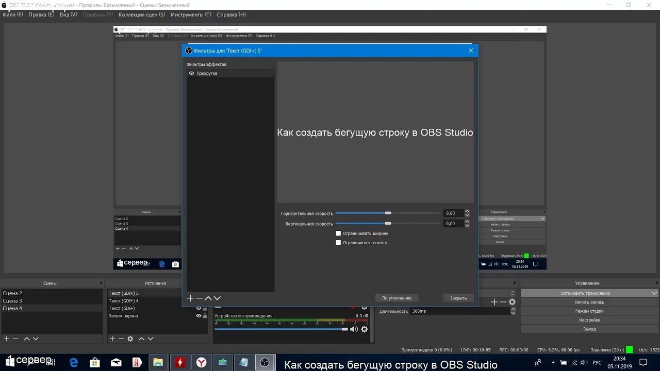The height and width of the screenshot is (371, 660).
Task: Remove scene with the minus icon under Сцены
Action: coord(15,339)
